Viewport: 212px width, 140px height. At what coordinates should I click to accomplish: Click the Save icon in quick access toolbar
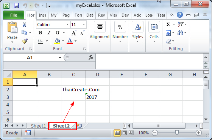17,6
